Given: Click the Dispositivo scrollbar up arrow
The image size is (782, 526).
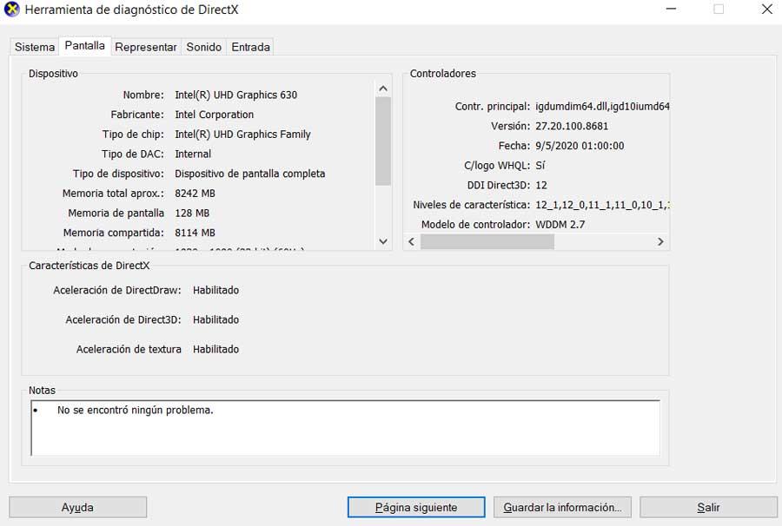Looking at the screenshot, I should click(x=383, y=89).
